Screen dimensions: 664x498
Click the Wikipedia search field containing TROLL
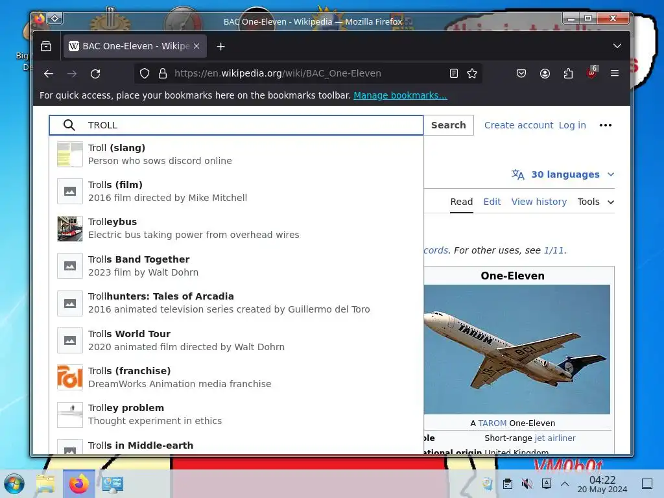pyautogui.click(x=236, y=125)
